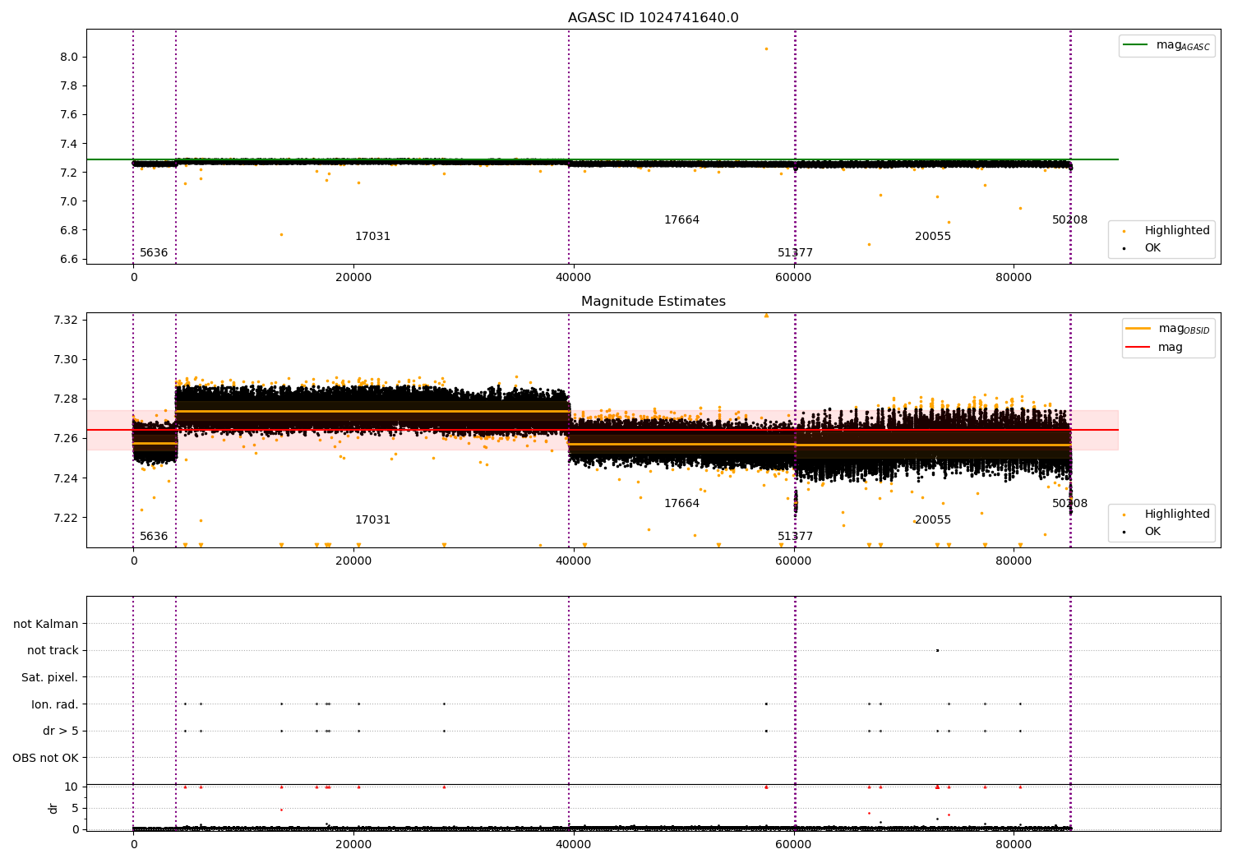Click obsid label 17031 in Magnitude Estimates plot

(x=372, y=520)
